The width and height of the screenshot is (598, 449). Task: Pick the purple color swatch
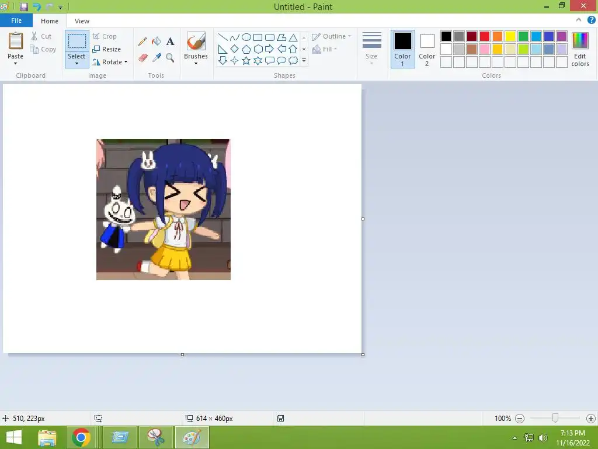pos(562,36)
